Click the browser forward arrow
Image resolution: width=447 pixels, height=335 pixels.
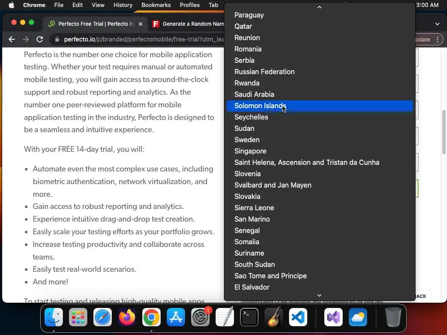pyautogui.click(x=26, y=39)
